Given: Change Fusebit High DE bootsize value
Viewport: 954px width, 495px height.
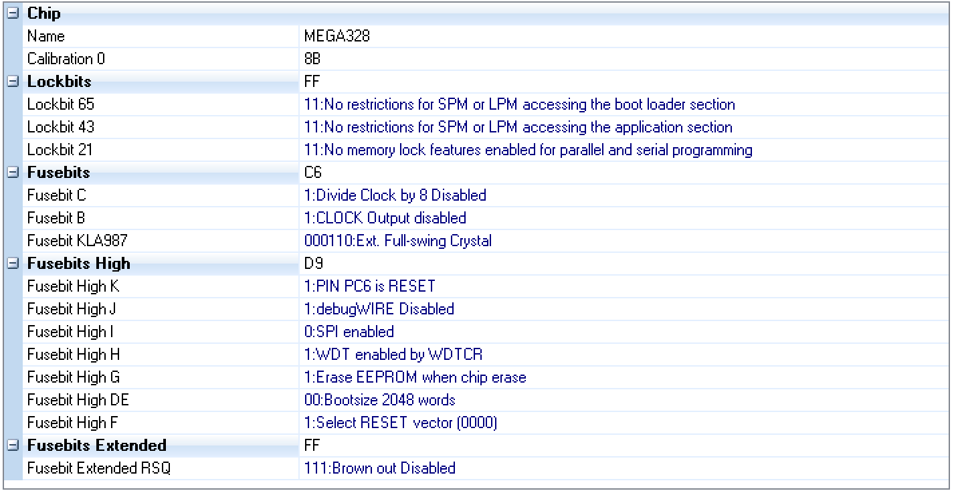Looking at the screenshot, I should [x=379, y=401].
